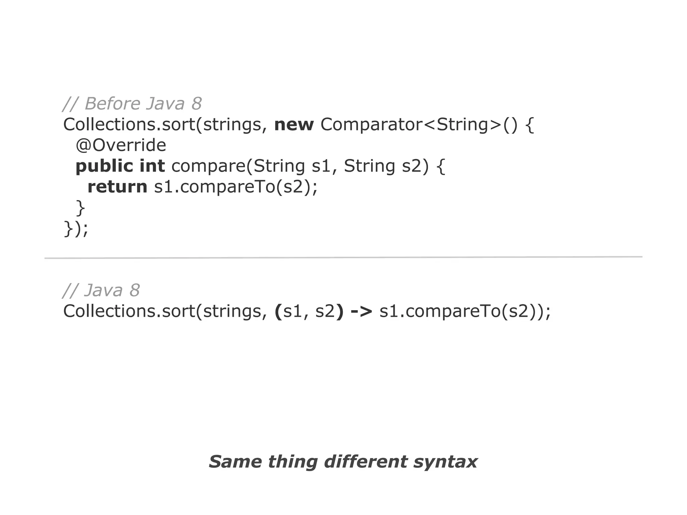Screen dimensions: 687x515
Task: Click the single closing brace line
Action: click(81, 208)
